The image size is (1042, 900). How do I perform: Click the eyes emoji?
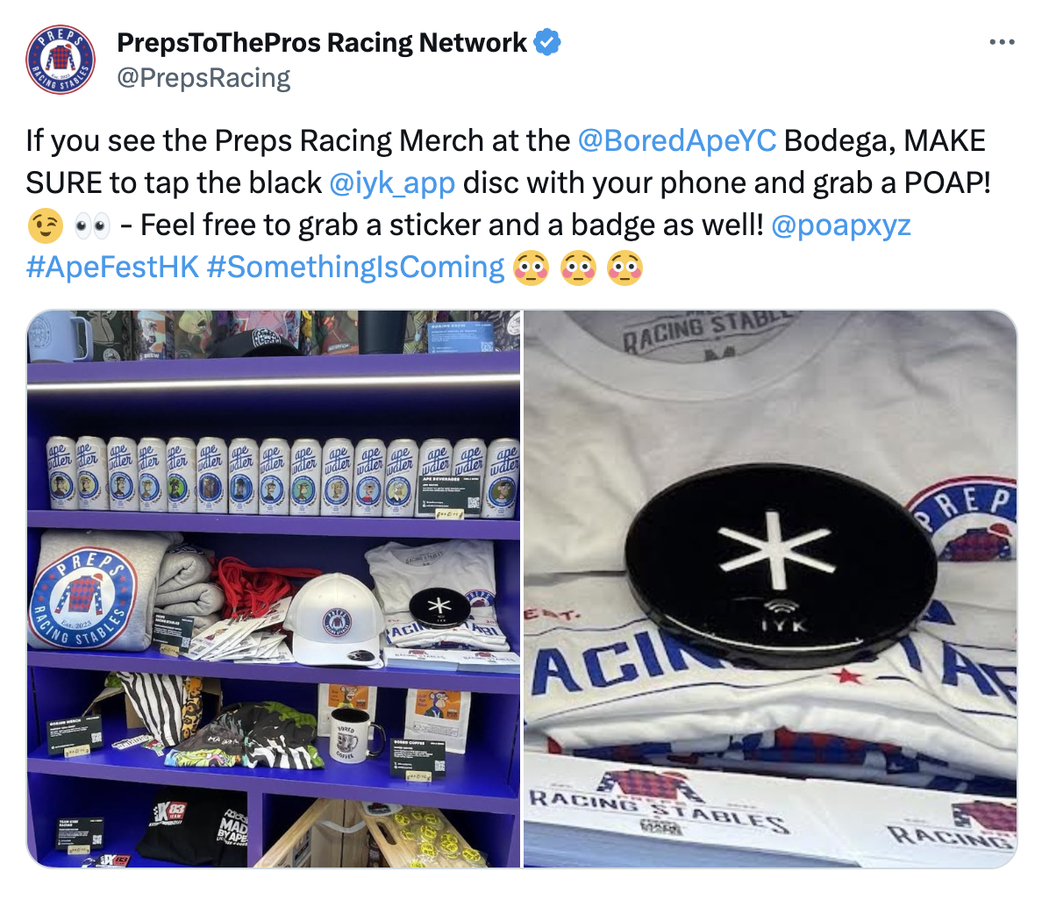pyautogui.click(x=92, y=226)
